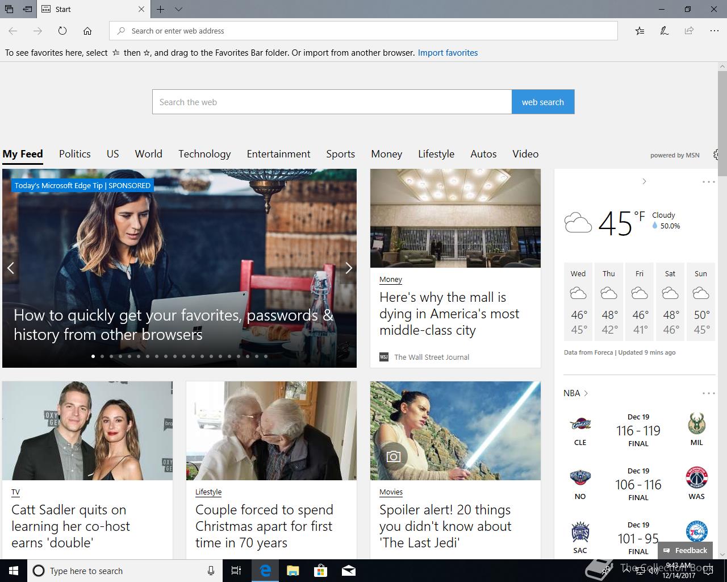The width and height of the screenshot is (727, 582).
Task: Click the Cortana search box
Action: click(x=125, y=571)
